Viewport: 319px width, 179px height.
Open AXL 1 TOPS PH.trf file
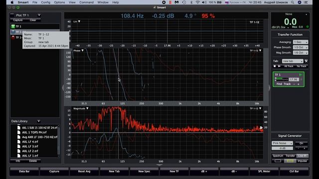pos(34,132)
